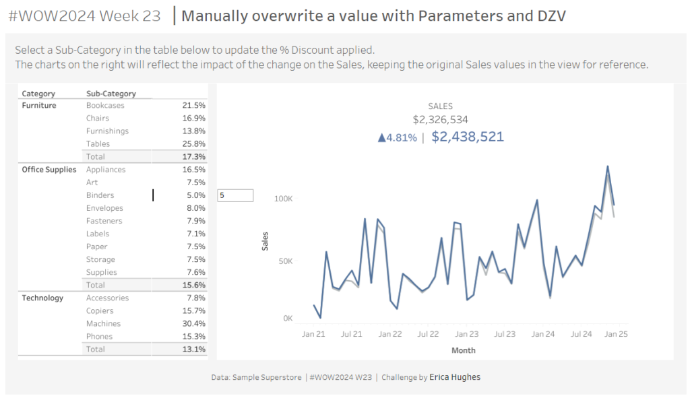
Task: Click the original sales value $2,326,534
Action: tap(440, 120)
